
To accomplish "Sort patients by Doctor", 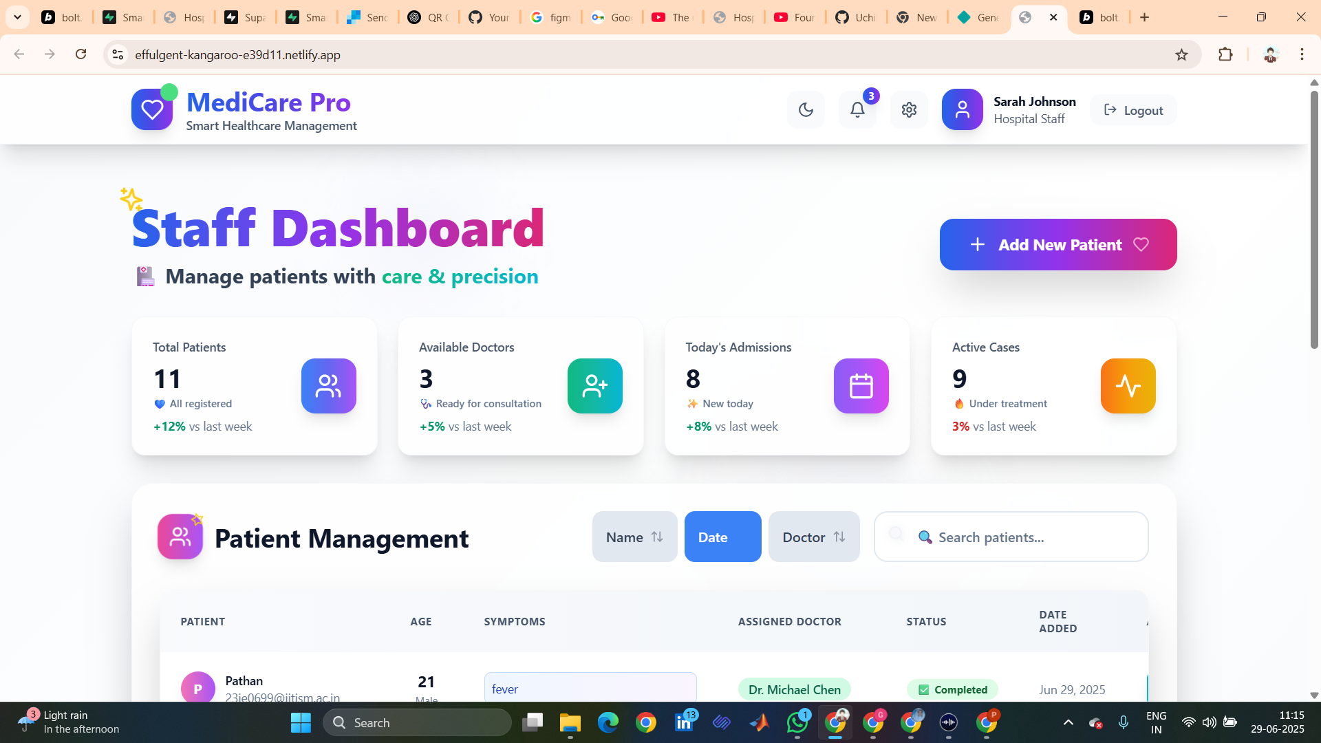I will point(813,537).
